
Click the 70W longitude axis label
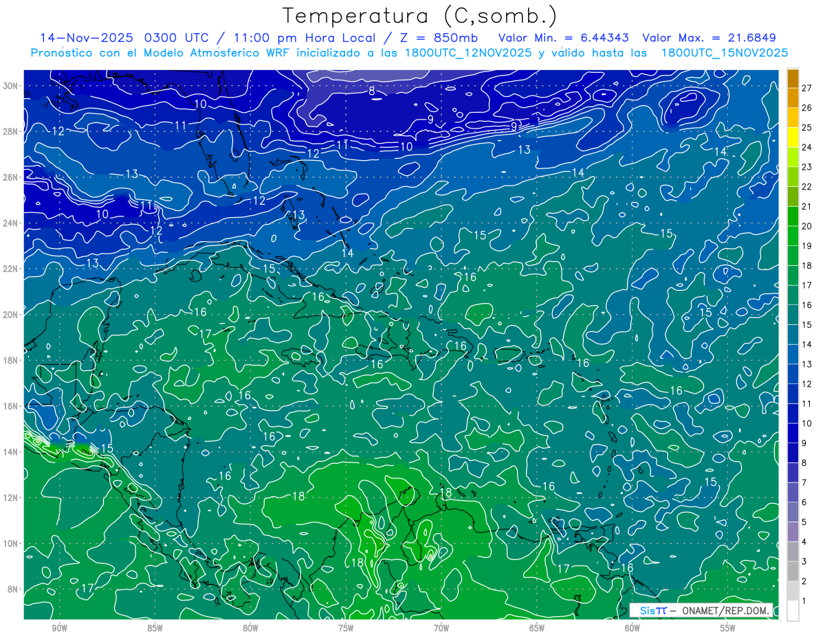441,628
